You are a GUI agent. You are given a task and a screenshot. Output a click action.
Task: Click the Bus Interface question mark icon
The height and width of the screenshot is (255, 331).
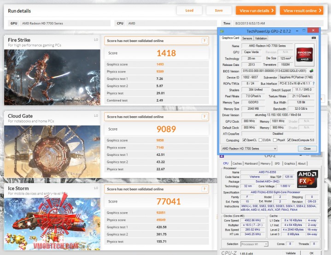click(314, 83)
